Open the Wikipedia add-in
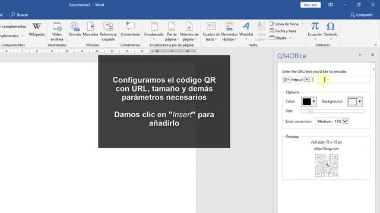 click(37, 30)
